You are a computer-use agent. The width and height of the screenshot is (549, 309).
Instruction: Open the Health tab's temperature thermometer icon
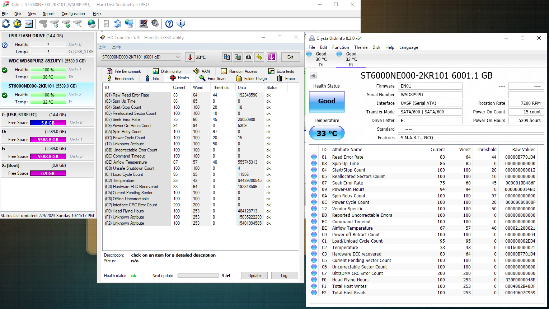190,57
